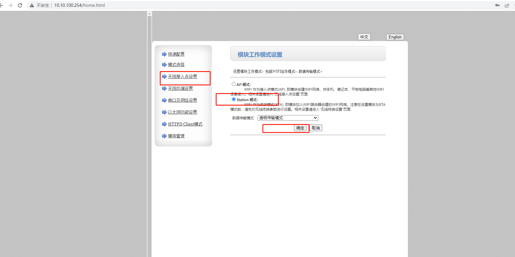Open the 无线接入点设置 menu link
515x257 pixels.
point(182,76)
